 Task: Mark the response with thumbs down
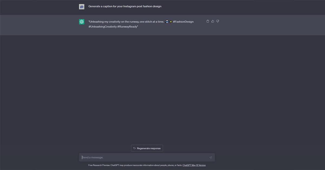click(x=218, y=21)
